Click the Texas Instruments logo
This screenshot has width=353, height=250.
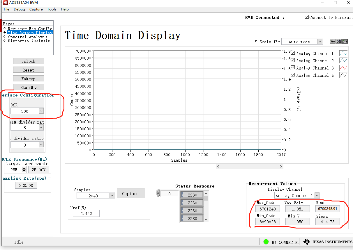click(328, 242)
